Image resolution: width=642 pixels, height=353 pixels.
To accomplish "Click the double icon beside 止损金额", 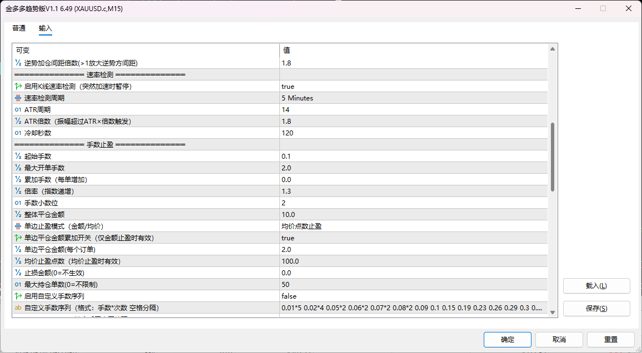I will click(18, 273).
